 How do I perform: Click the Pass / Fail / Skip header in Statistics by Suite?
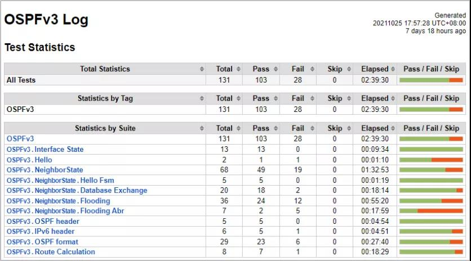[x=431, y=129]
